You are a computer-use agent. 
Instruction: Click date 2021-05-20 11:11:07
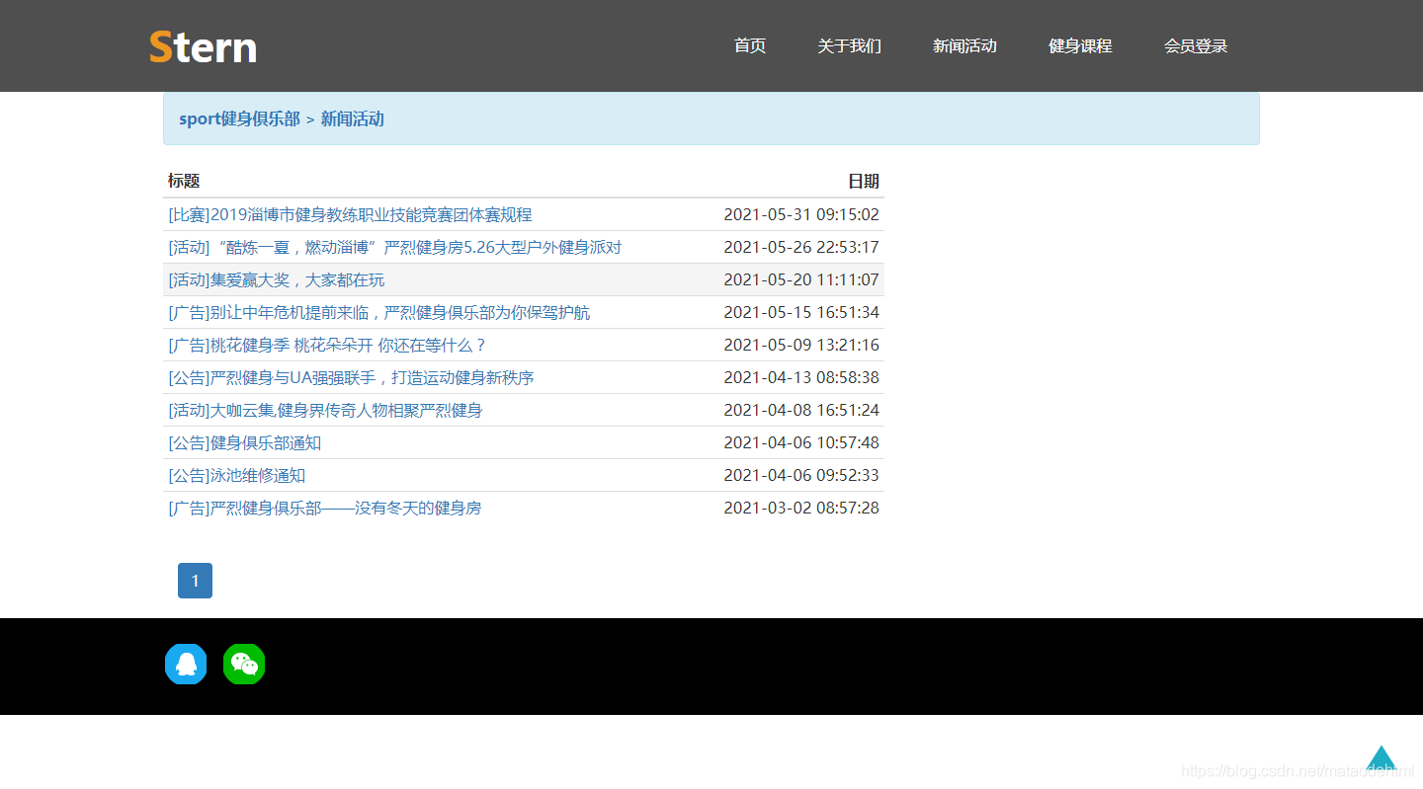[801, 279]
